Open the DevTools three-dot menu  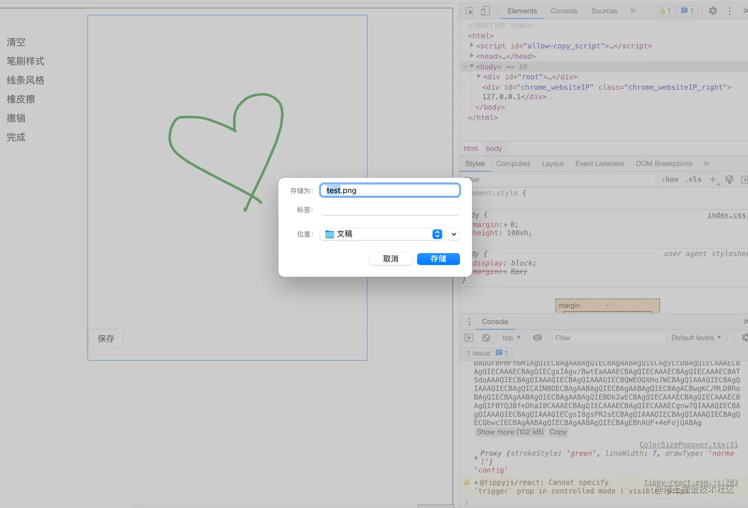pos(730,11)
